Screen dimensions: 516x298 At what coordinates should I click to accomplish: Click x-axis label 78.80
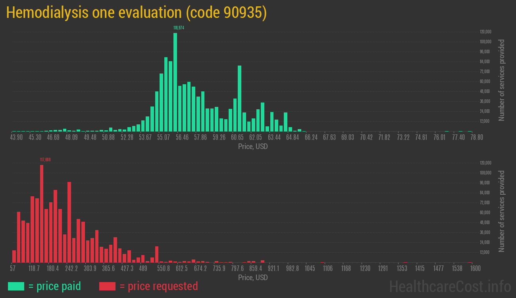point(476,137)
